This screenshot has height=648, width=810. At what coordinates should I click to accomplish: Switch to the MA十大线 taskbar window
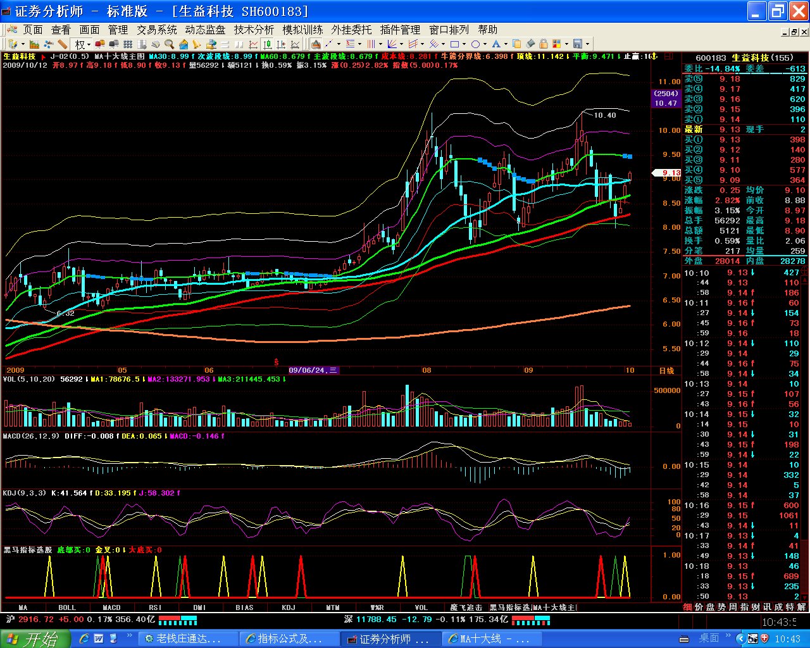coord(491,639)
